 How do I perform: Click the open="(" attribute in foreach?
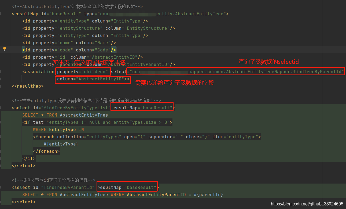(135, 137)
